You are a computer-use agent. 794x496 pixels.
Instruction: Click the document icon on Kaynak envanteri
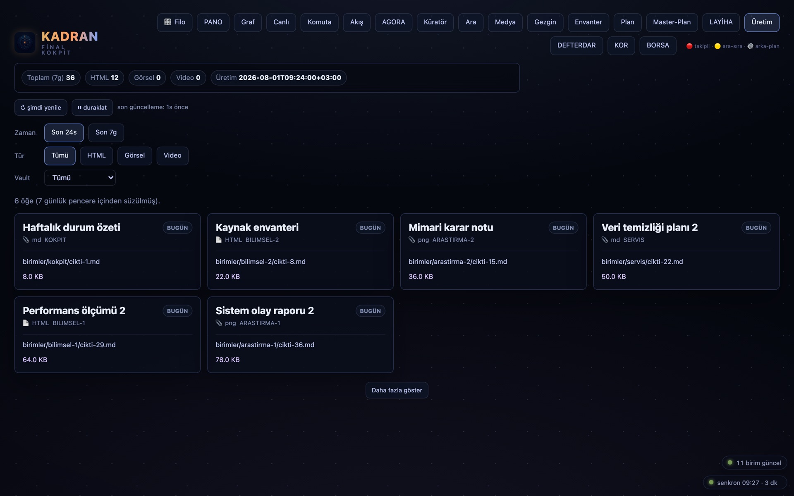(x=219, y=240)
